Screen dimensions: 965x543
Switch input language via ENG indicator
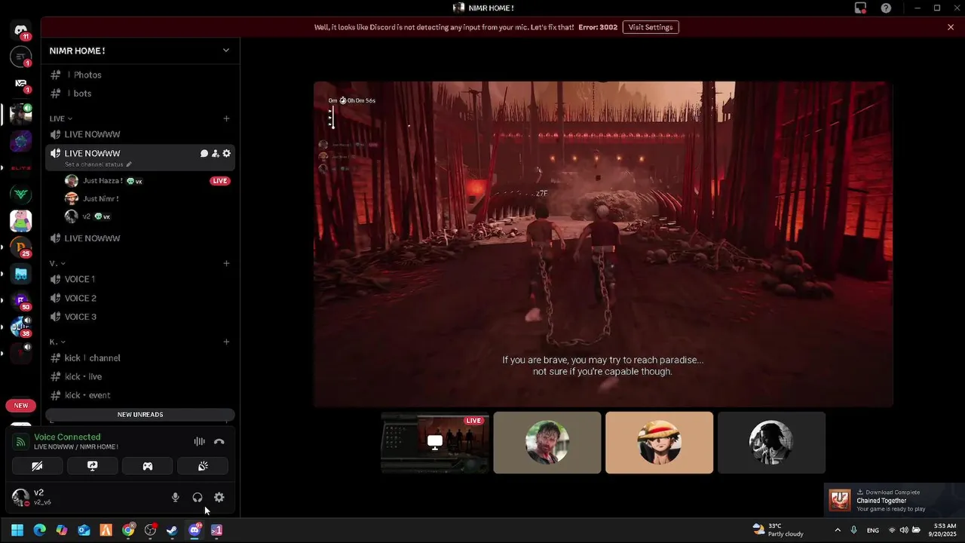click(872, 530)
